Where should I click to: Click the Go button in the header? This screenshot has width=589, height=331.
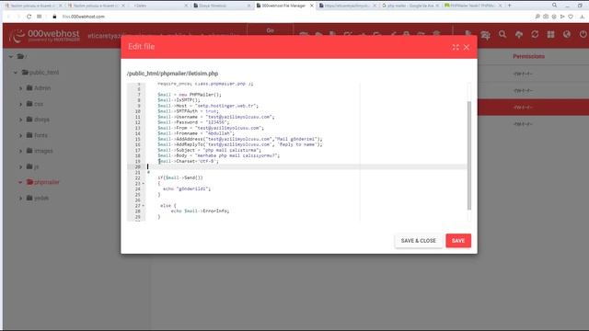pos(270,30)
